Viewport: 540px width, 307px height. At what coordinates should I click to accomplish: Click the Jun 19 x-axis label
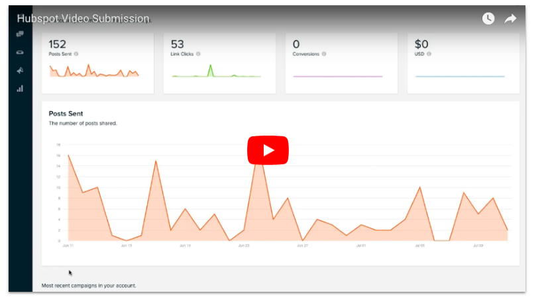(x=185, y=246)
